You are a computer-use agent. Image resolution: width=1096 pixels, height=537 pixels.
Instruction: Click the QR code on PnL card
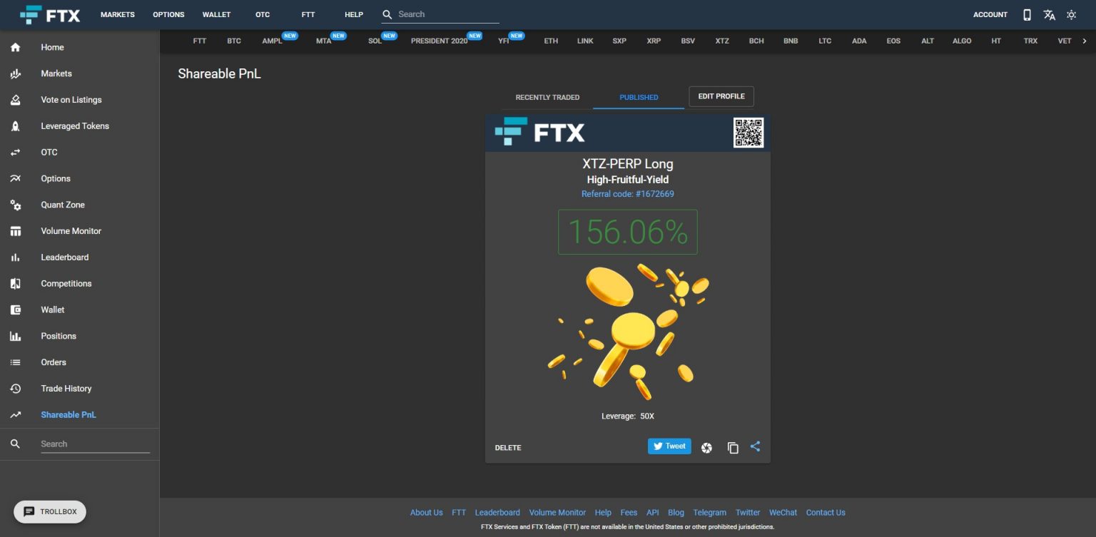(748, 133)
